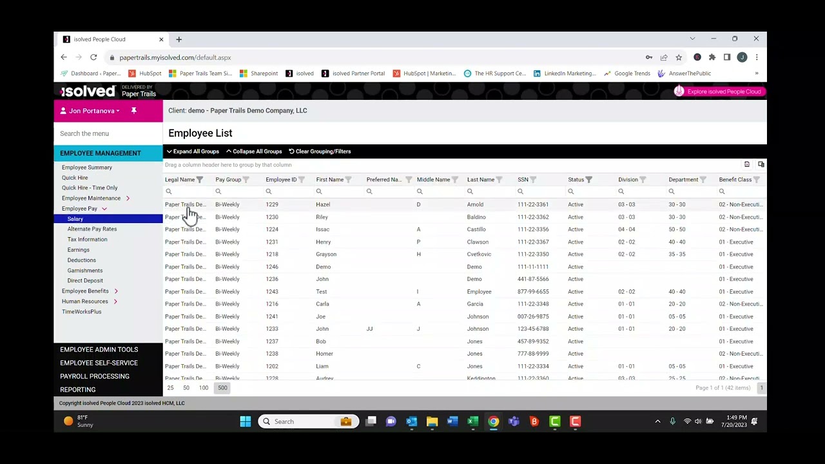Open the Jon Portanova user dropdown
Screen dimensions: 825x464
[94, 111]
